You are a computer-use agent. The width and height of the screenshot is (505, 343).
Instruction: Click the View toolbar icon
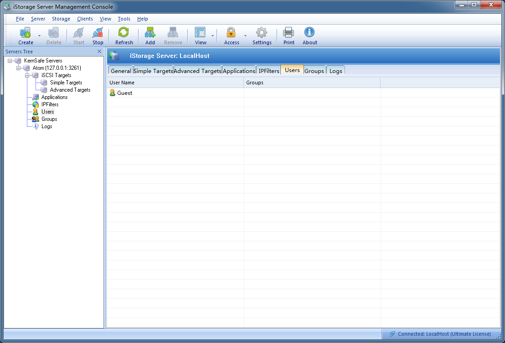click(201, 32)
